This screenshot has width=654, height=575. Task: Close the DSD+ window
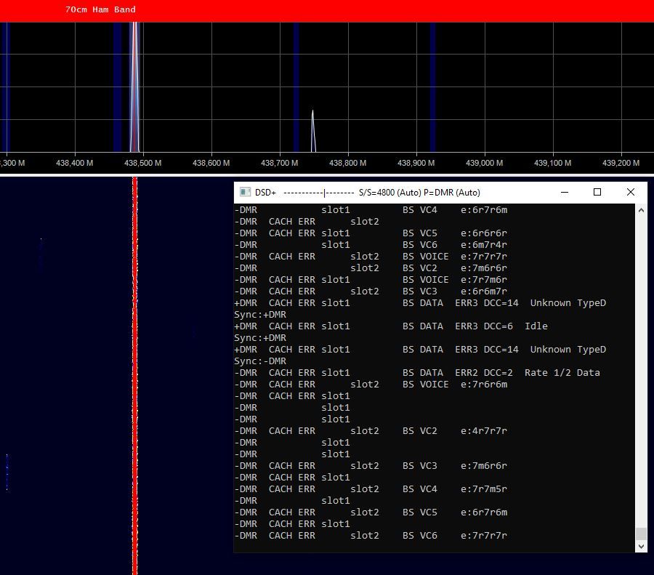click(x=631, y=192)
